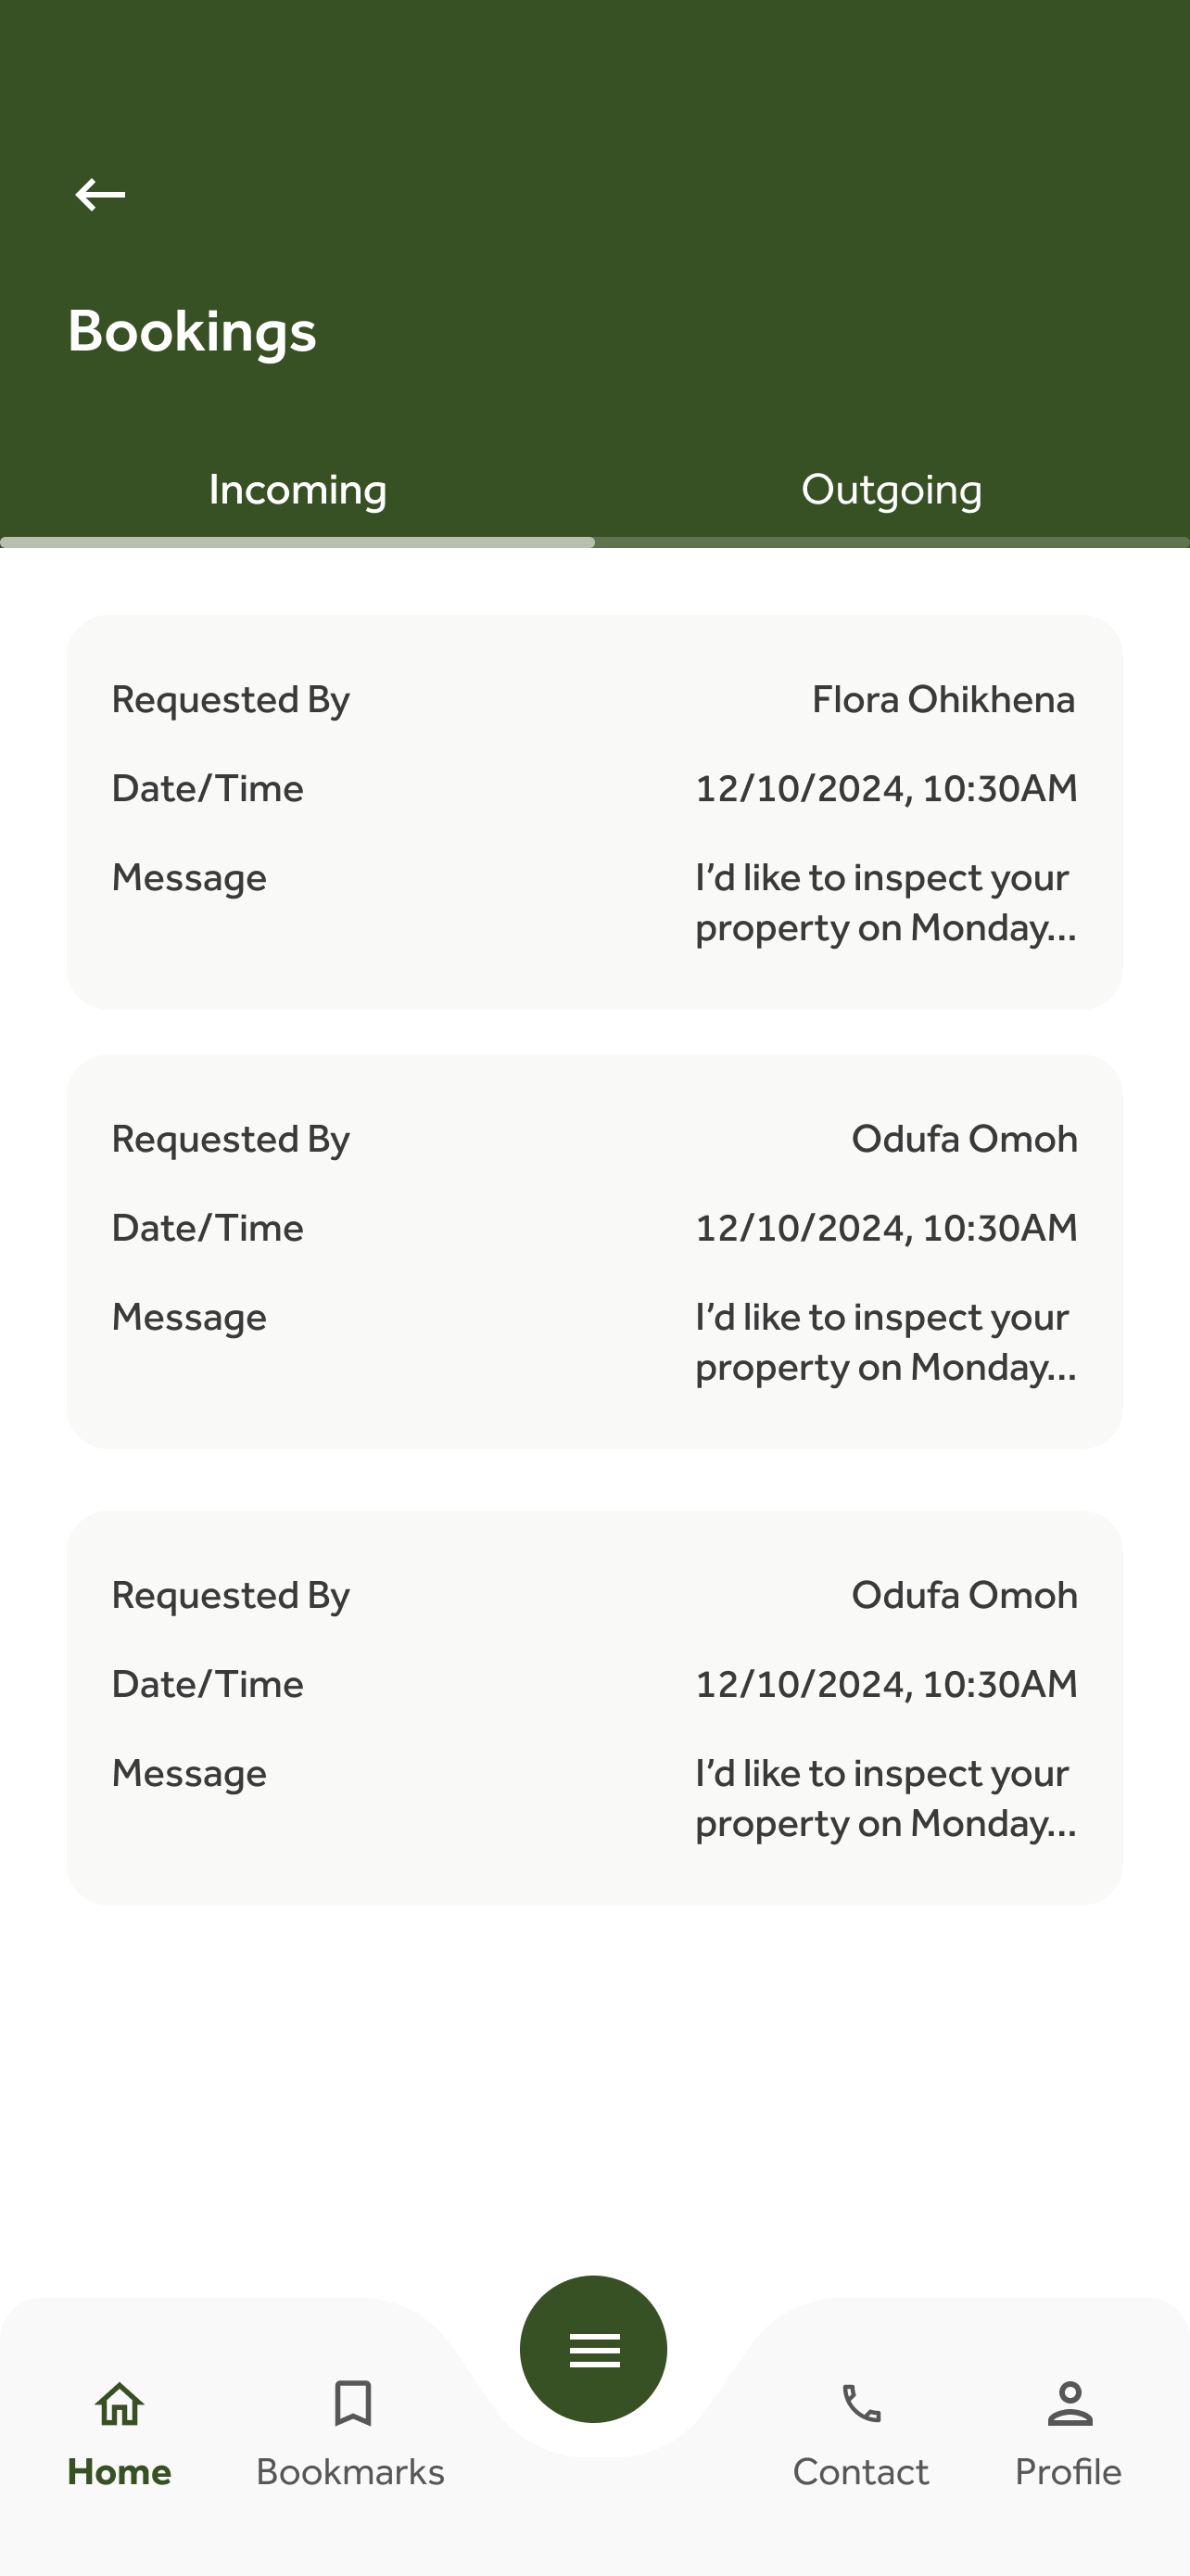Expand Flora Ohikhena's truncated message text
1190x2576 pixels.
tap(885, 903)
